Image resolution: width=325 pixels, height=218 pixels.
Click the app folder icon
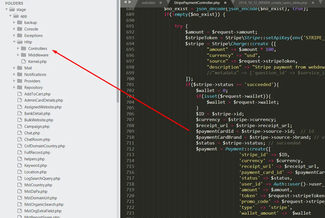(16, 16)
